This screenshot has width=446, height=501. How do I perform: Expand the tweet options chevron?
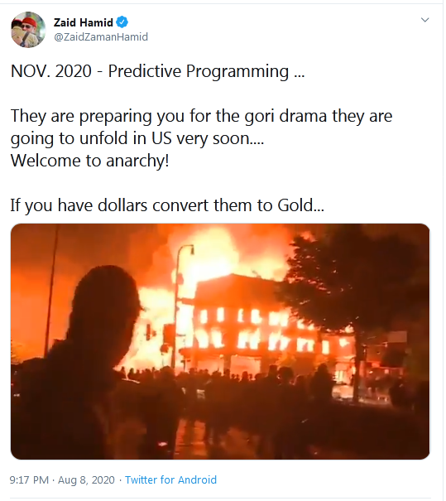coord(424,20)
